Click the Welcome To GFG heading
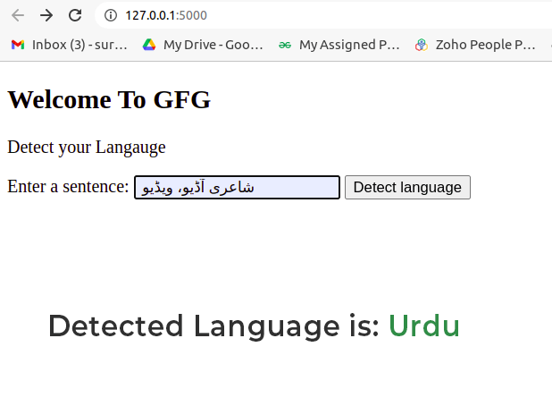Screen dimensions: 552x406 tap(109, 100)
